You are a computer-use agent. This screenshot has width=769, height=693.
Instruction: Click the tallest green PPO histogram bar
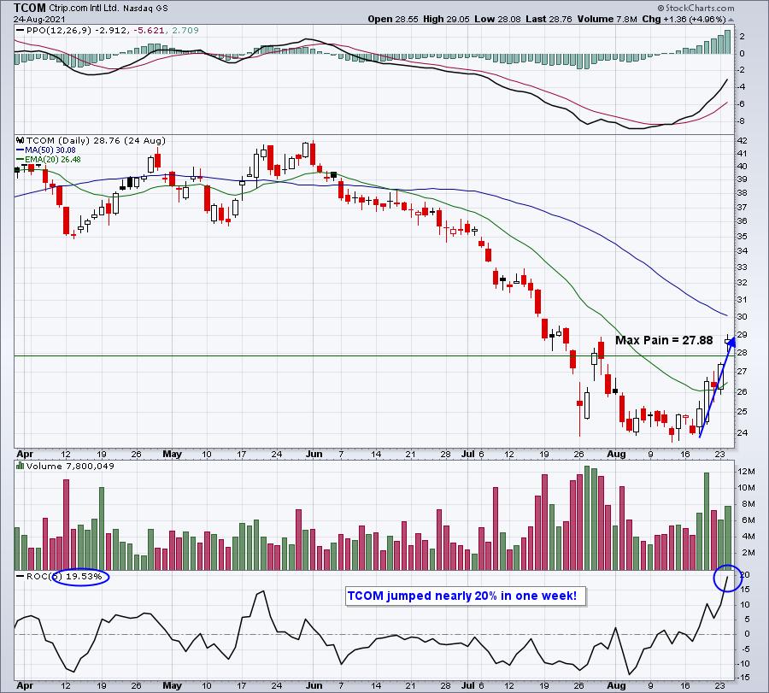point(728,42)
